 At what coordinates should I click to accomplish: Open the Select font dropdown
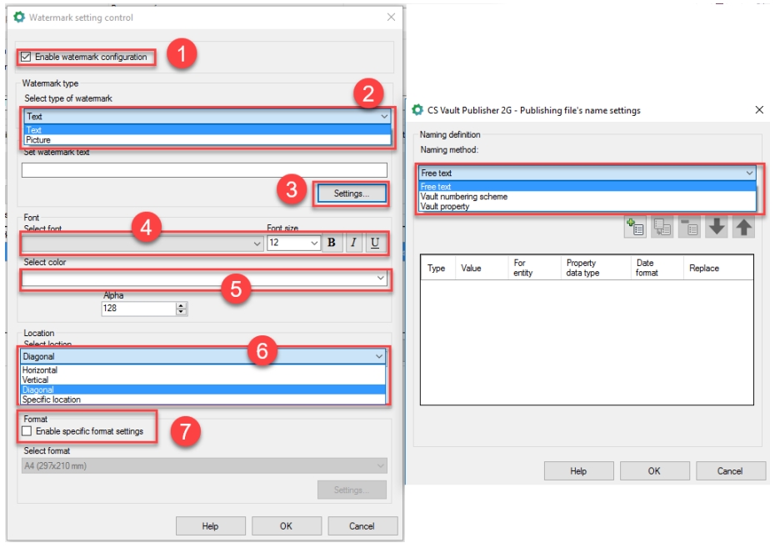click(x=257, y=244)
